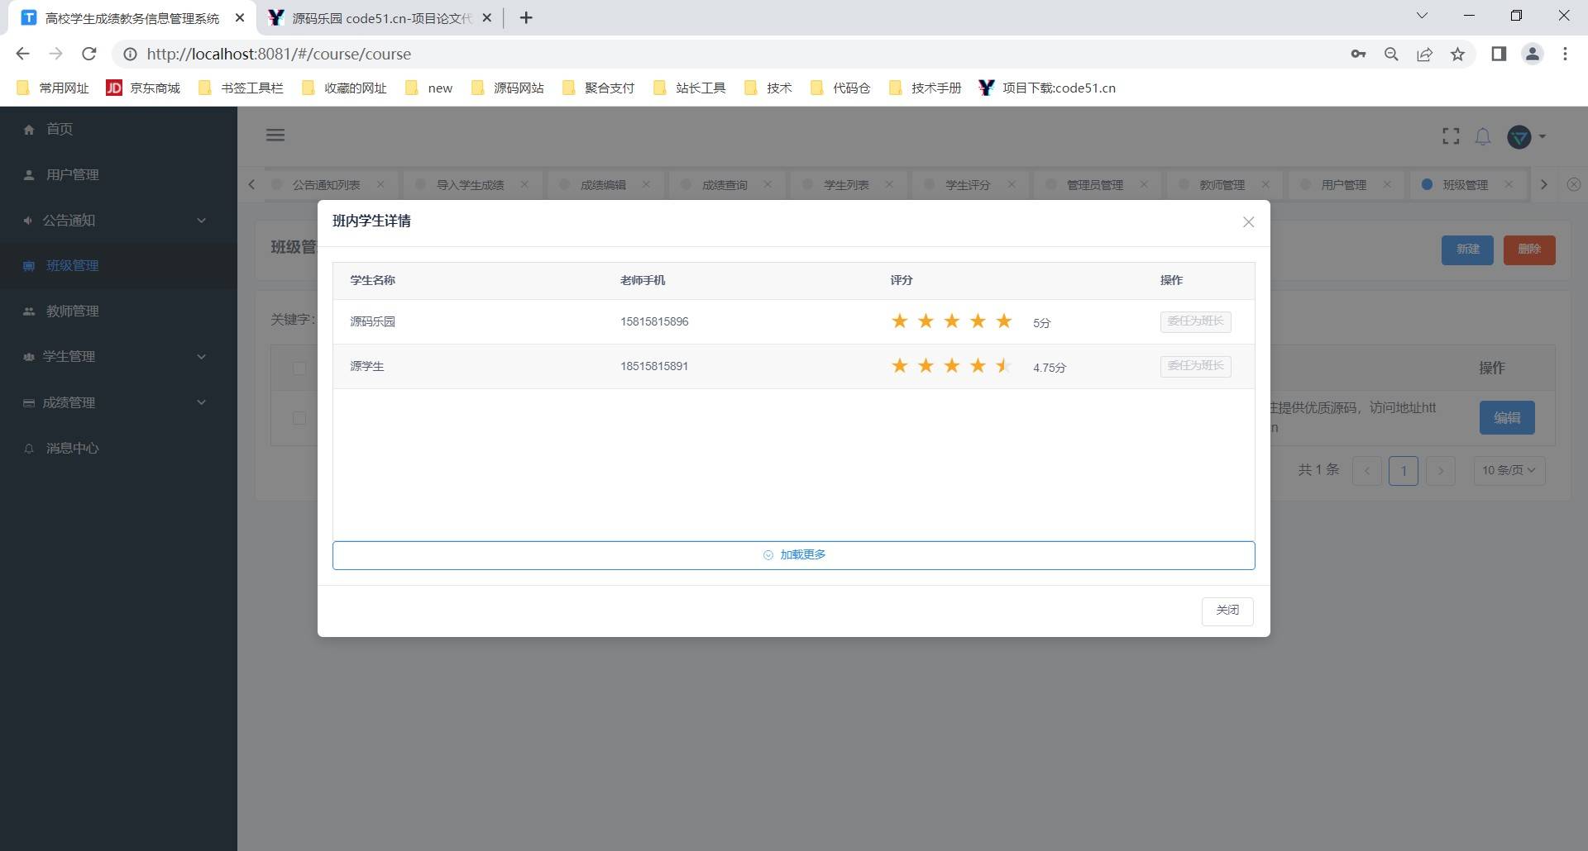This screenshot has width=1588, height=851.
Task: Click the pagination previous-page arrow
Action: [x=1366, y=471]
